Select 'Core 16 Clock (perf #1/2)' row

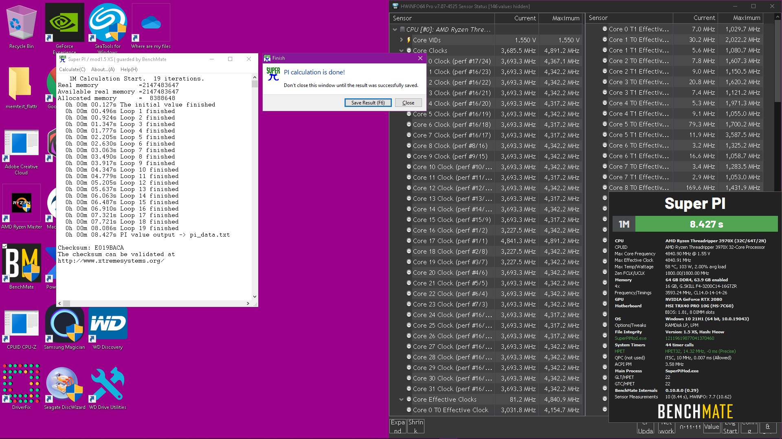coord(486,230)
